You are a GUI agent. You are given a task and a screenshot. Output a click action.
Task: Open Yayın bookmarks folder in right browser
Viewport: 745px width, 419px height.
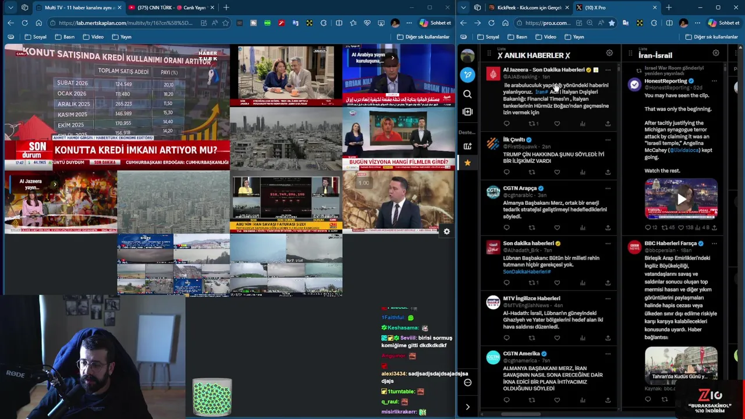pyautogui.click(x=574, y=37)
